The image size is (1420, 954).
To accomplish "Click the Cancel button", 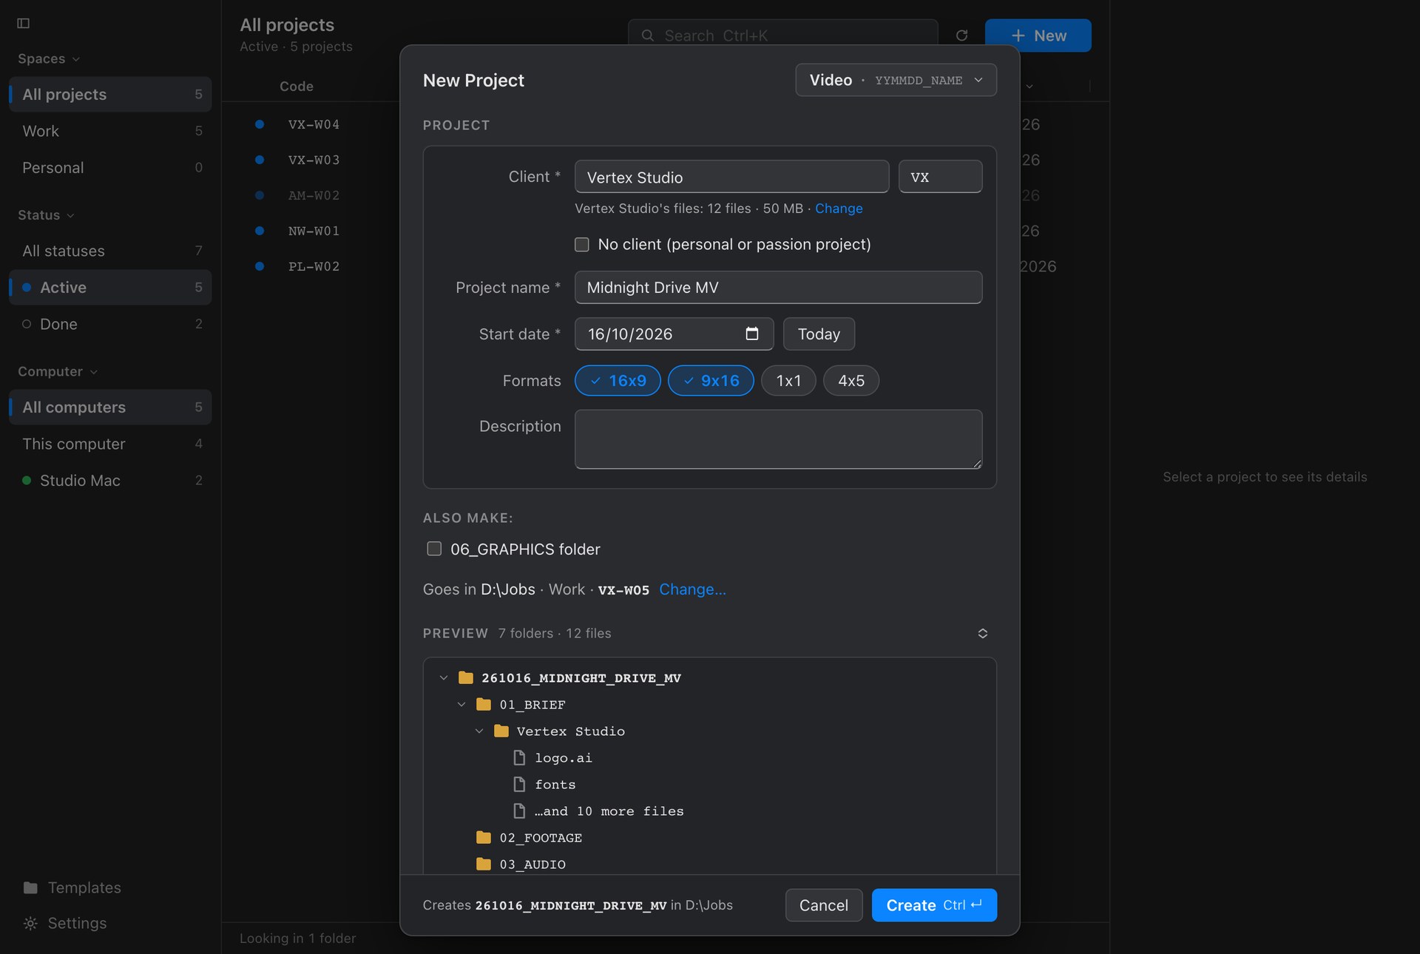I will (824, 905).
